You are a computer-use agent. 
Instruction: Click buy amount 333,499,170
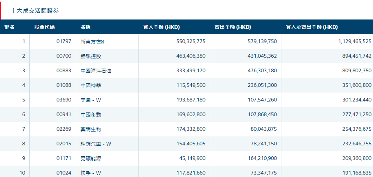[x=191, y=71]
